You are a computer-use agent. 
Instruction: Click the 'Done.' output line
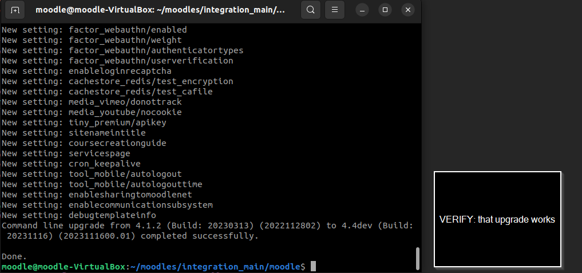pos(14,256)
